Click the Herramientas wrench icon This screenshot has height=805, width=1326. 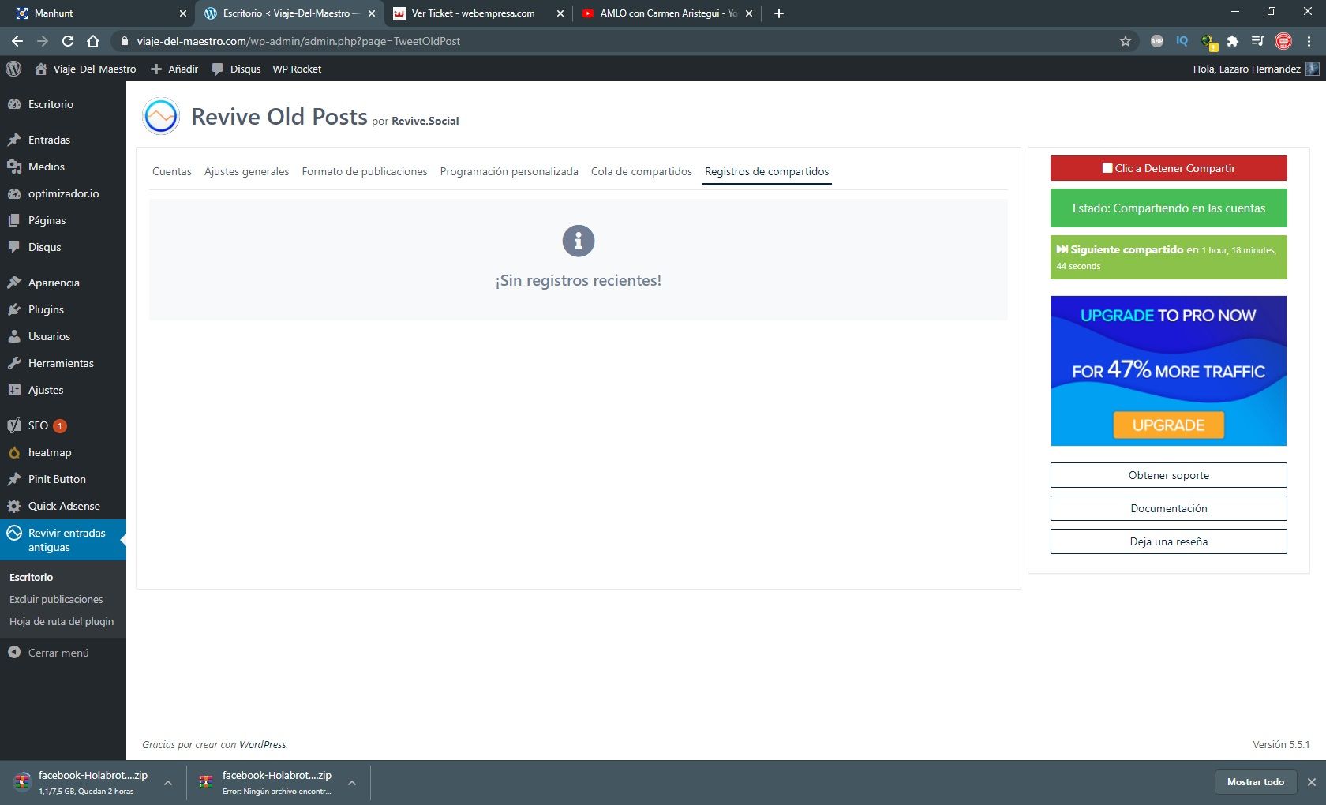pyautogui.click(x=13, y=363)
